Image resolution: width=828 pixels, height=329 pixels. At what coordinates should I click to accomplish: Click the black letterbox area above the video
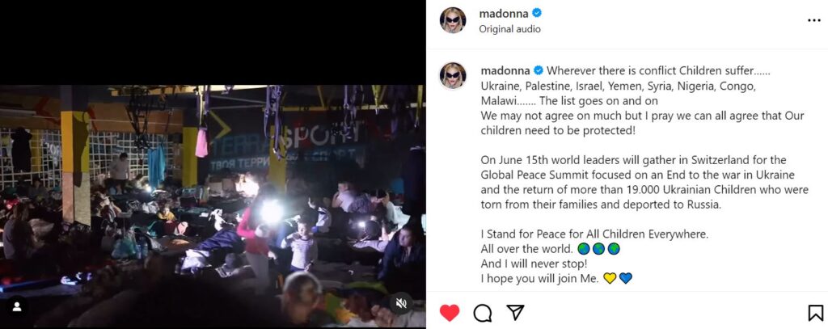click(213, 42)
